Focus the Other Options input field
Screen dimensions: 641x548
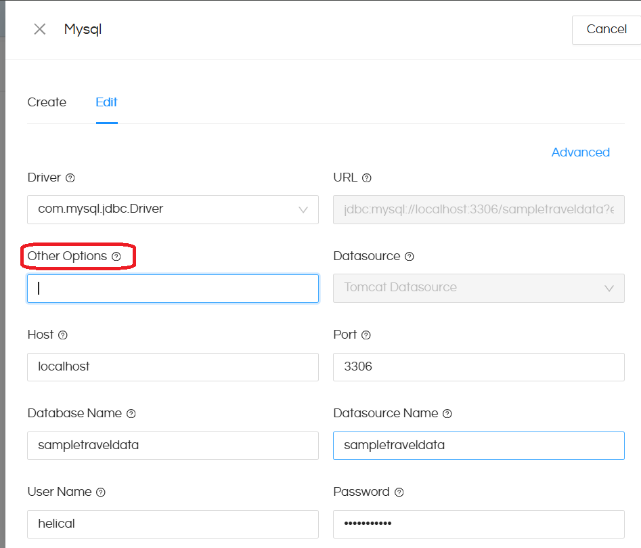click(173, 289)
